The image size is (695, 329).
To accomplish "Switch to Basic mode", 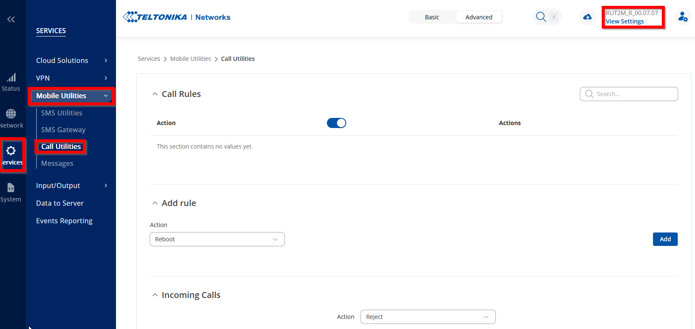I will [432, 17].
